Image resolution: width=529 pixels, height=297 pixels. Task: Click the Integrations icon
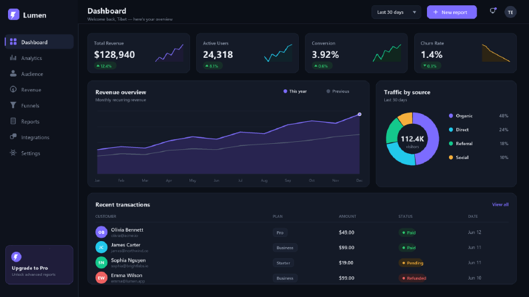[13, 137]
